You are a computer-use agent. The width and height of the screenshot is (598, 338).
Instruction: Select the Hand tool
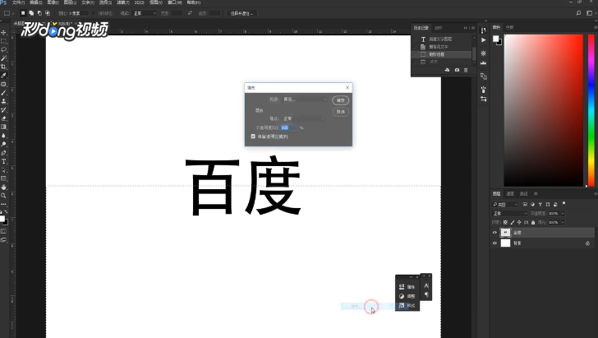point(4,188)
